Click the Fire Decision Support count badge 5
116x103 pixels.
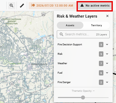(x=101, y=45)
